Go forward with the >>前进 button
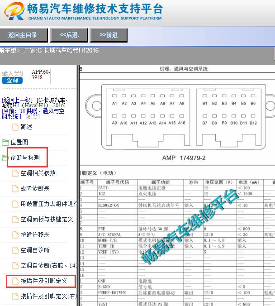The image size is (275, 306). pyautogui.click(x=109, y=35)
